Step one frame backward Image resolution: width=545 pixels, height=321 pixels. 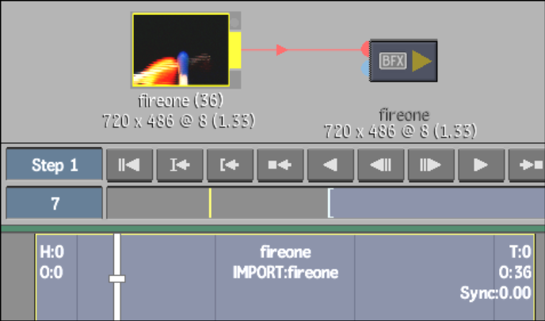tap(381, 164)
